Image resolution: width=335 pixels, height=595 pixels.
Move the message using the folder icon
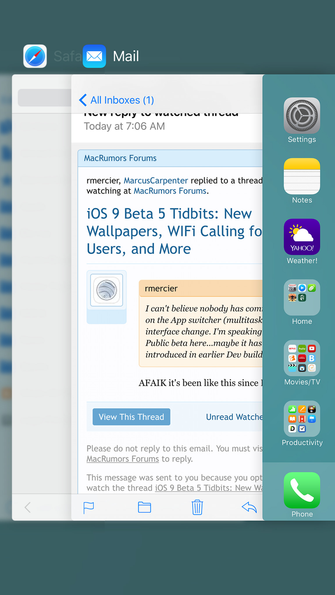point(144,507)
